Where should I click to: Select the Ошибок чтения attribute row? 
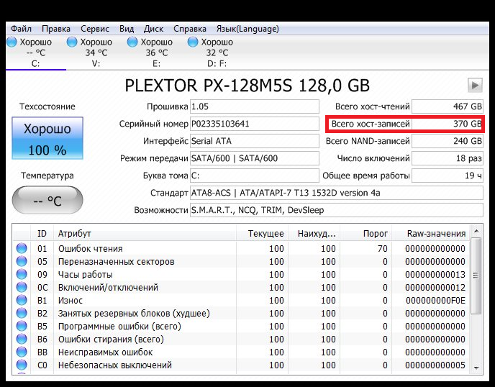pyautogui.click(x=241, y=248)
